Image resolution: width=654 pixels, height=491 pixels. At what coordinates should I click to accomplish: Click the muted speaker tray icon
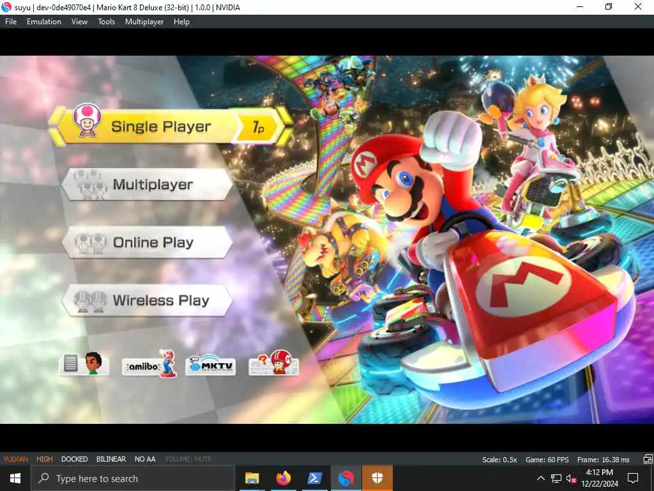click(571, 478)
